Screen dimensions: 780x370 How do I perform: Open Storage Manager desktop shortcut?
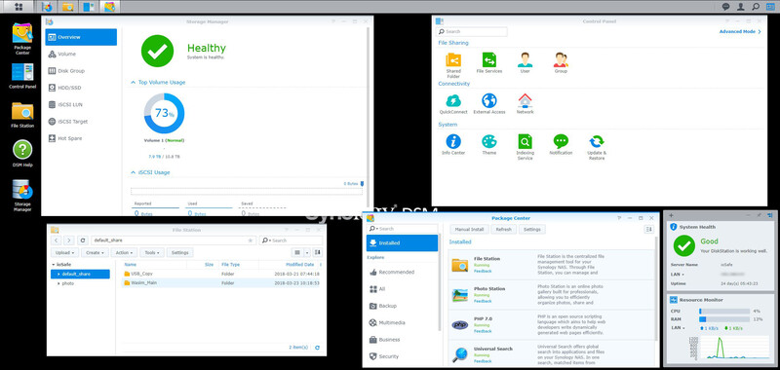pyautogui.click(x=22, y=196)
